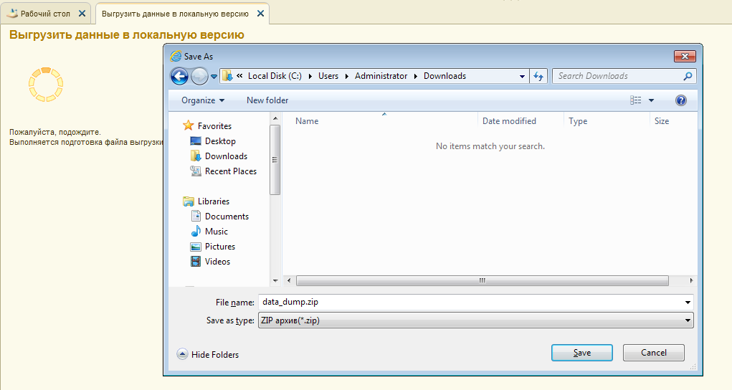Open the Videos library
Screen dimensions: 732x390
point(217,262)
